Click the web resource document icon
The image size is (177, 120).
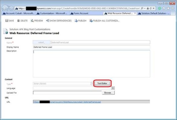(5, 31)
